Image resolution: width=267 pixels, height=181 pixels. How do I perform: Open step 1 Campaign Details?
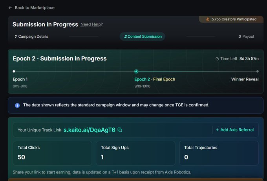pos(31,37)
